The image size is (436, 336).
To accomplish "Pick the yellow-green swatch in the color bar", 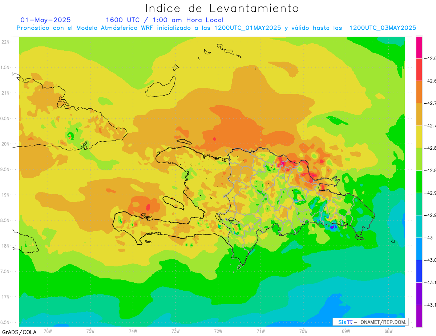I will (419, 159).
